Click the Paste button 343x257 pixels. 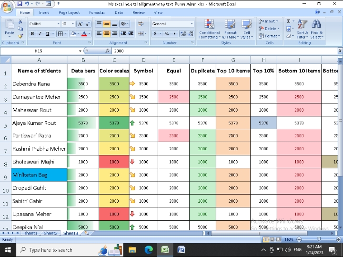[9, 29]
